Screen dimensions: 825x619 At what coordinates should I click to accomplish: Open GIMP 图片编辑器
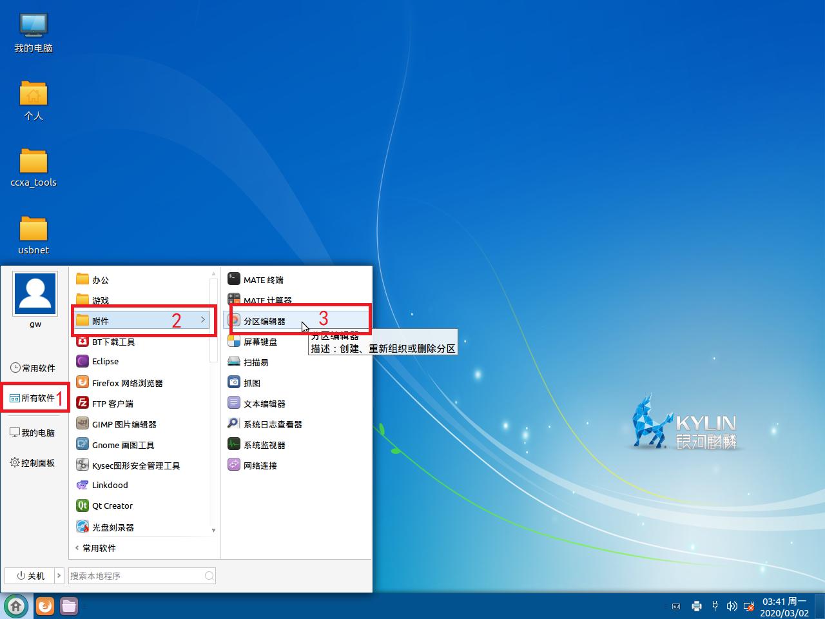pyautogui.click(x=125, y=424)
